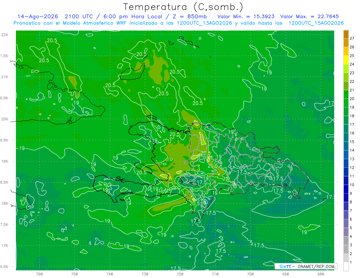Click color scale value "5"

click(x=351, y=228)
